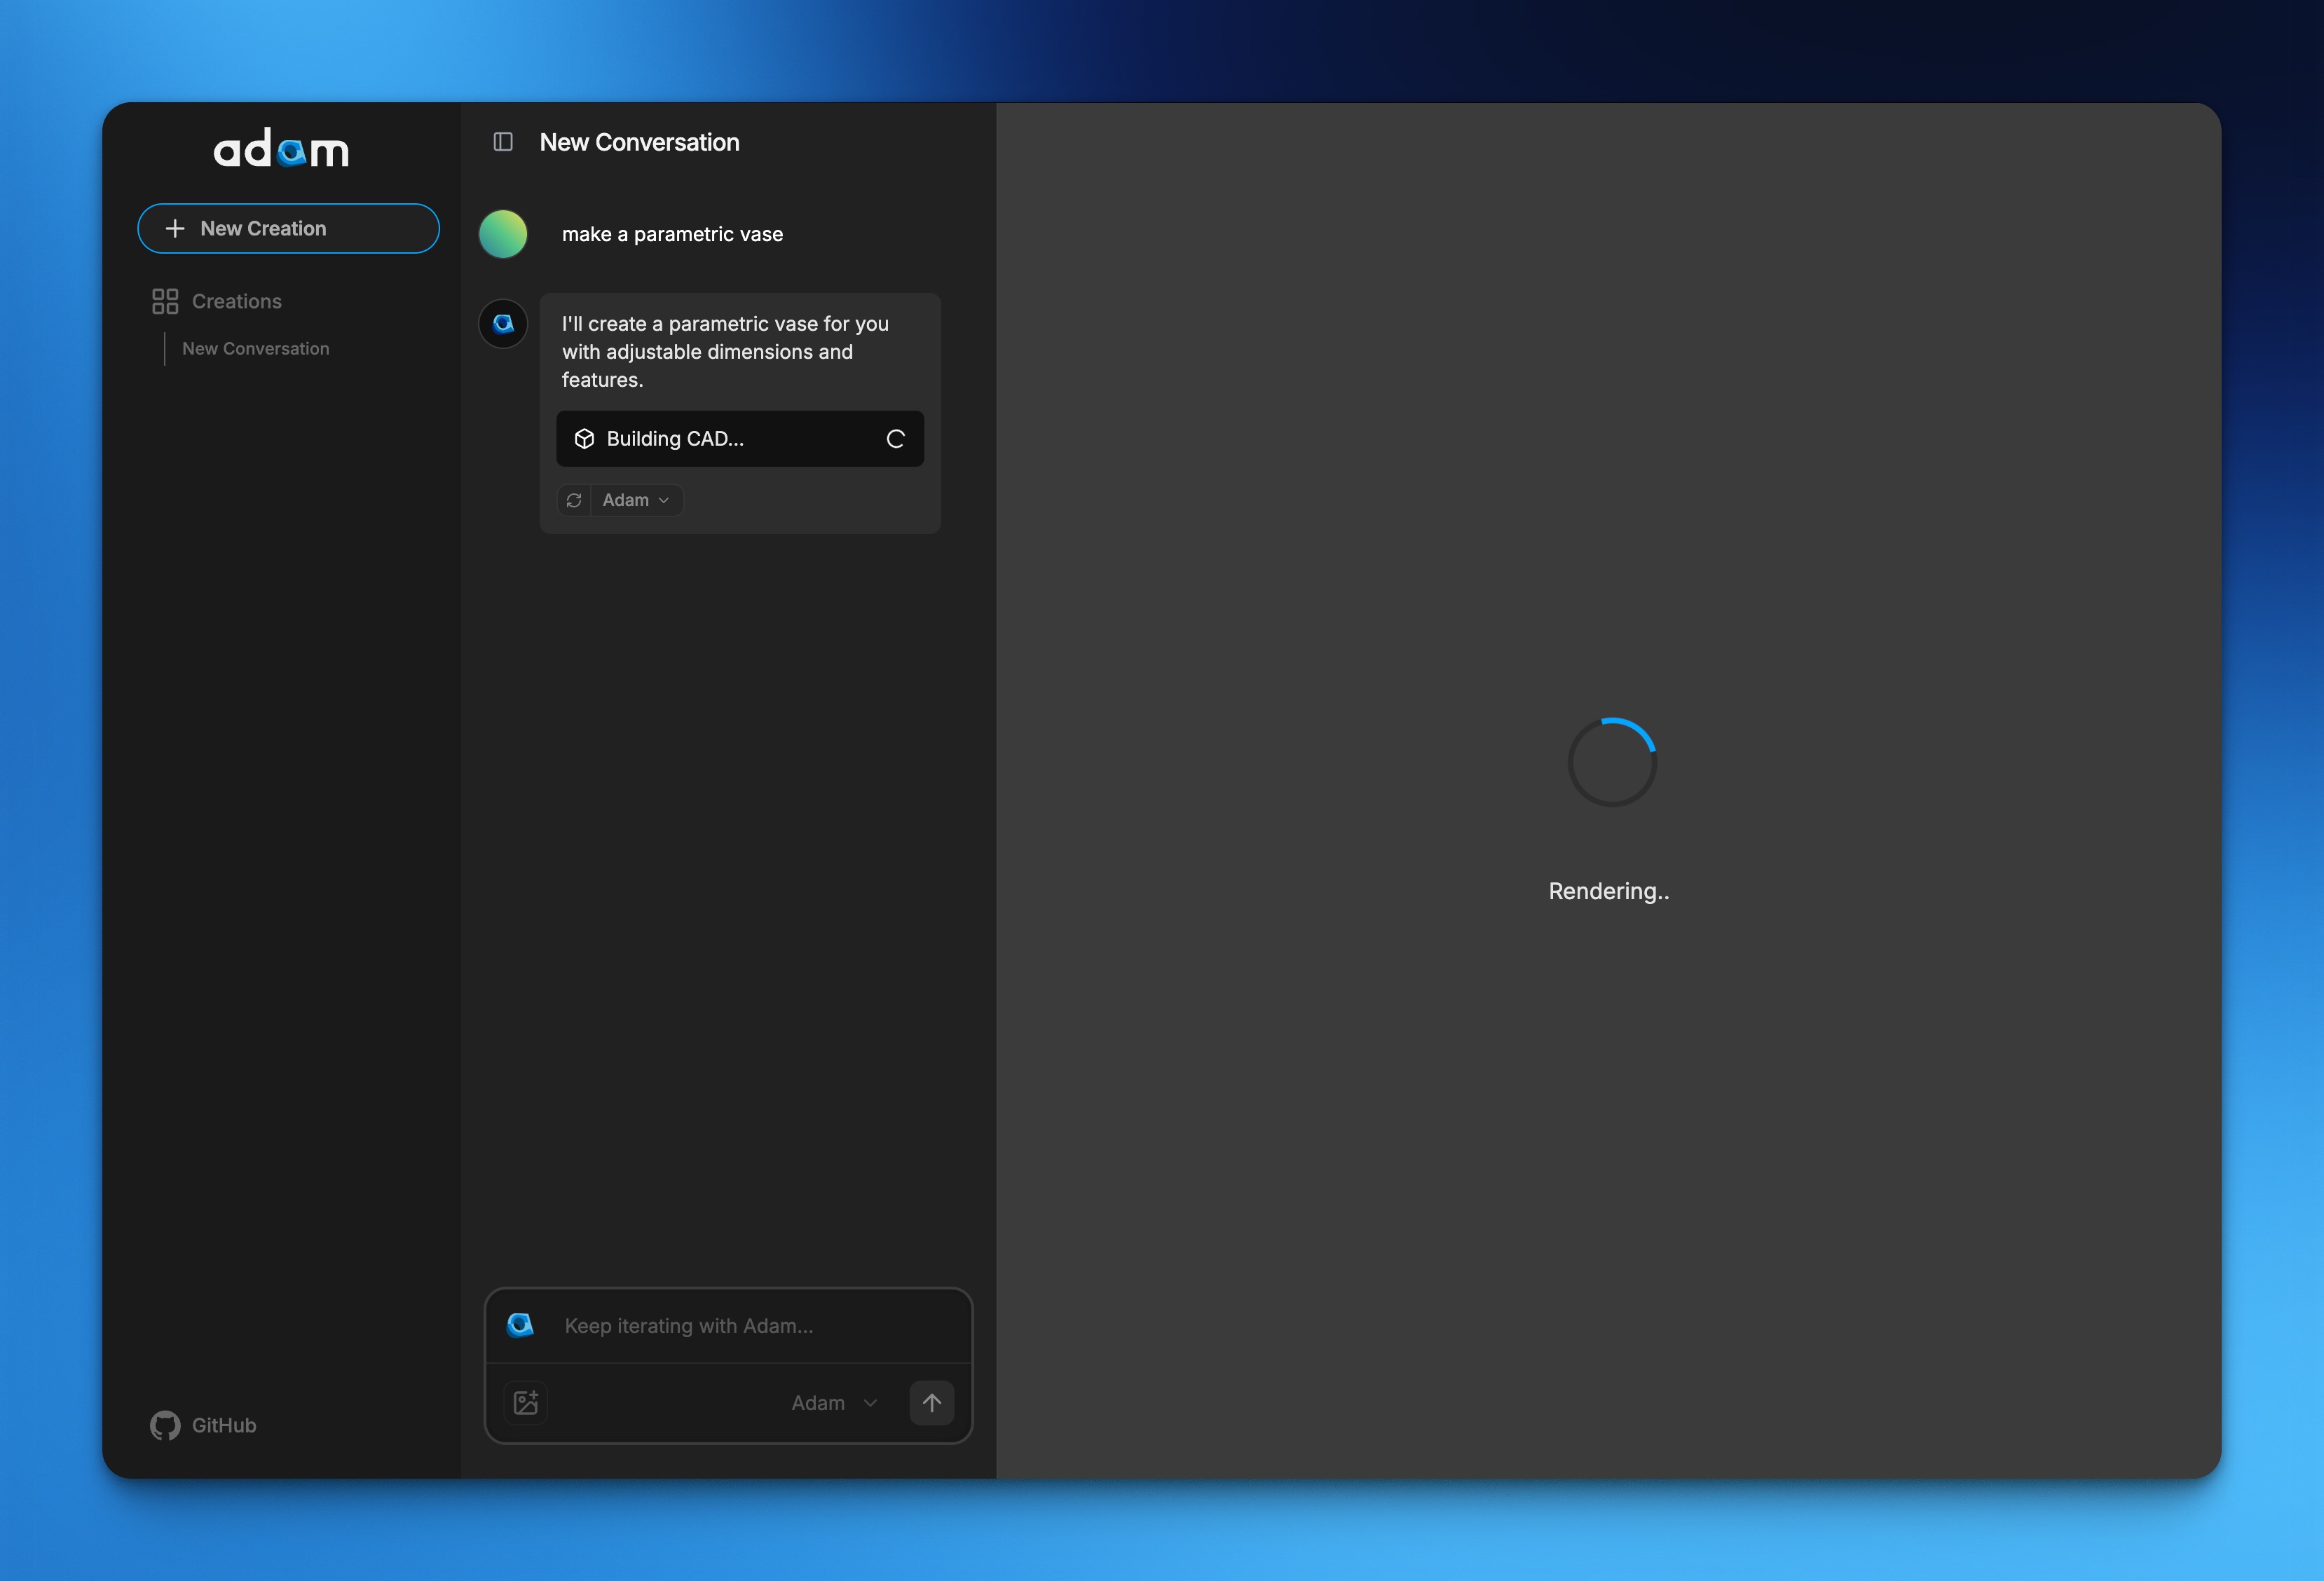Click the New Creation button
Screen dimensions: 2324x1581
pos(288,229)
